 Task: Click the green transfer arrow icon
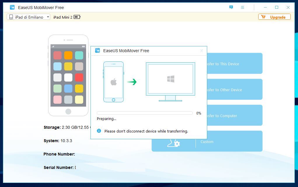pyautogui.click(x=132, y=82)
